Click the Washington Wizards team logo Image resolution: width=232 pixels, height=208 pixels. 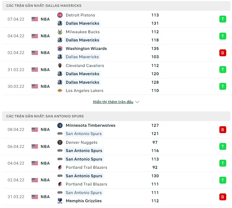tap(60, 49)
